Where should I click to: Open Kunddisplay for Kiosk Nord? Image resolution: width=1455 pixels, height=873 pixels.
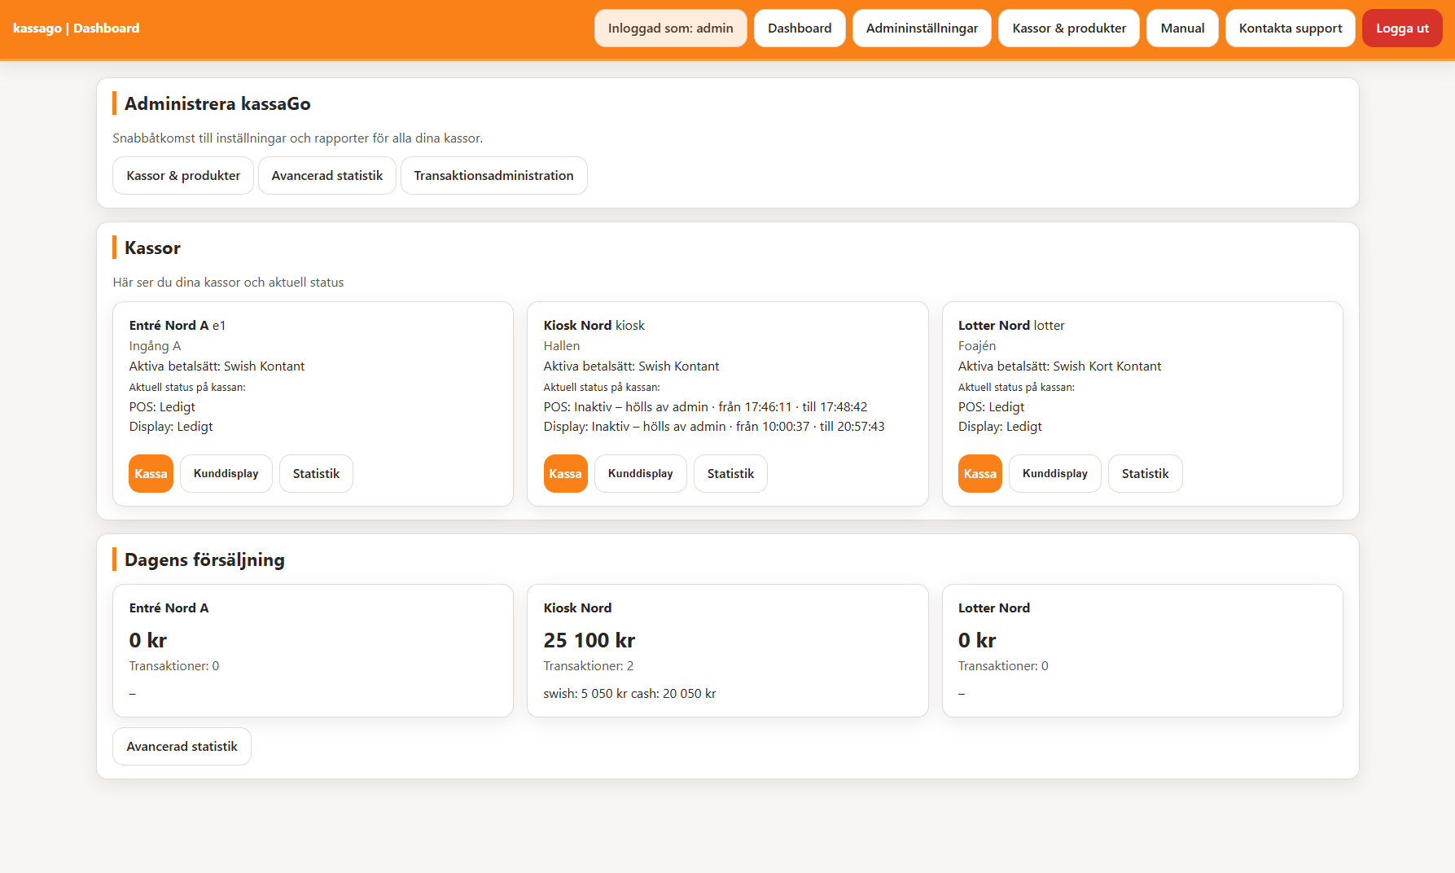640,474
